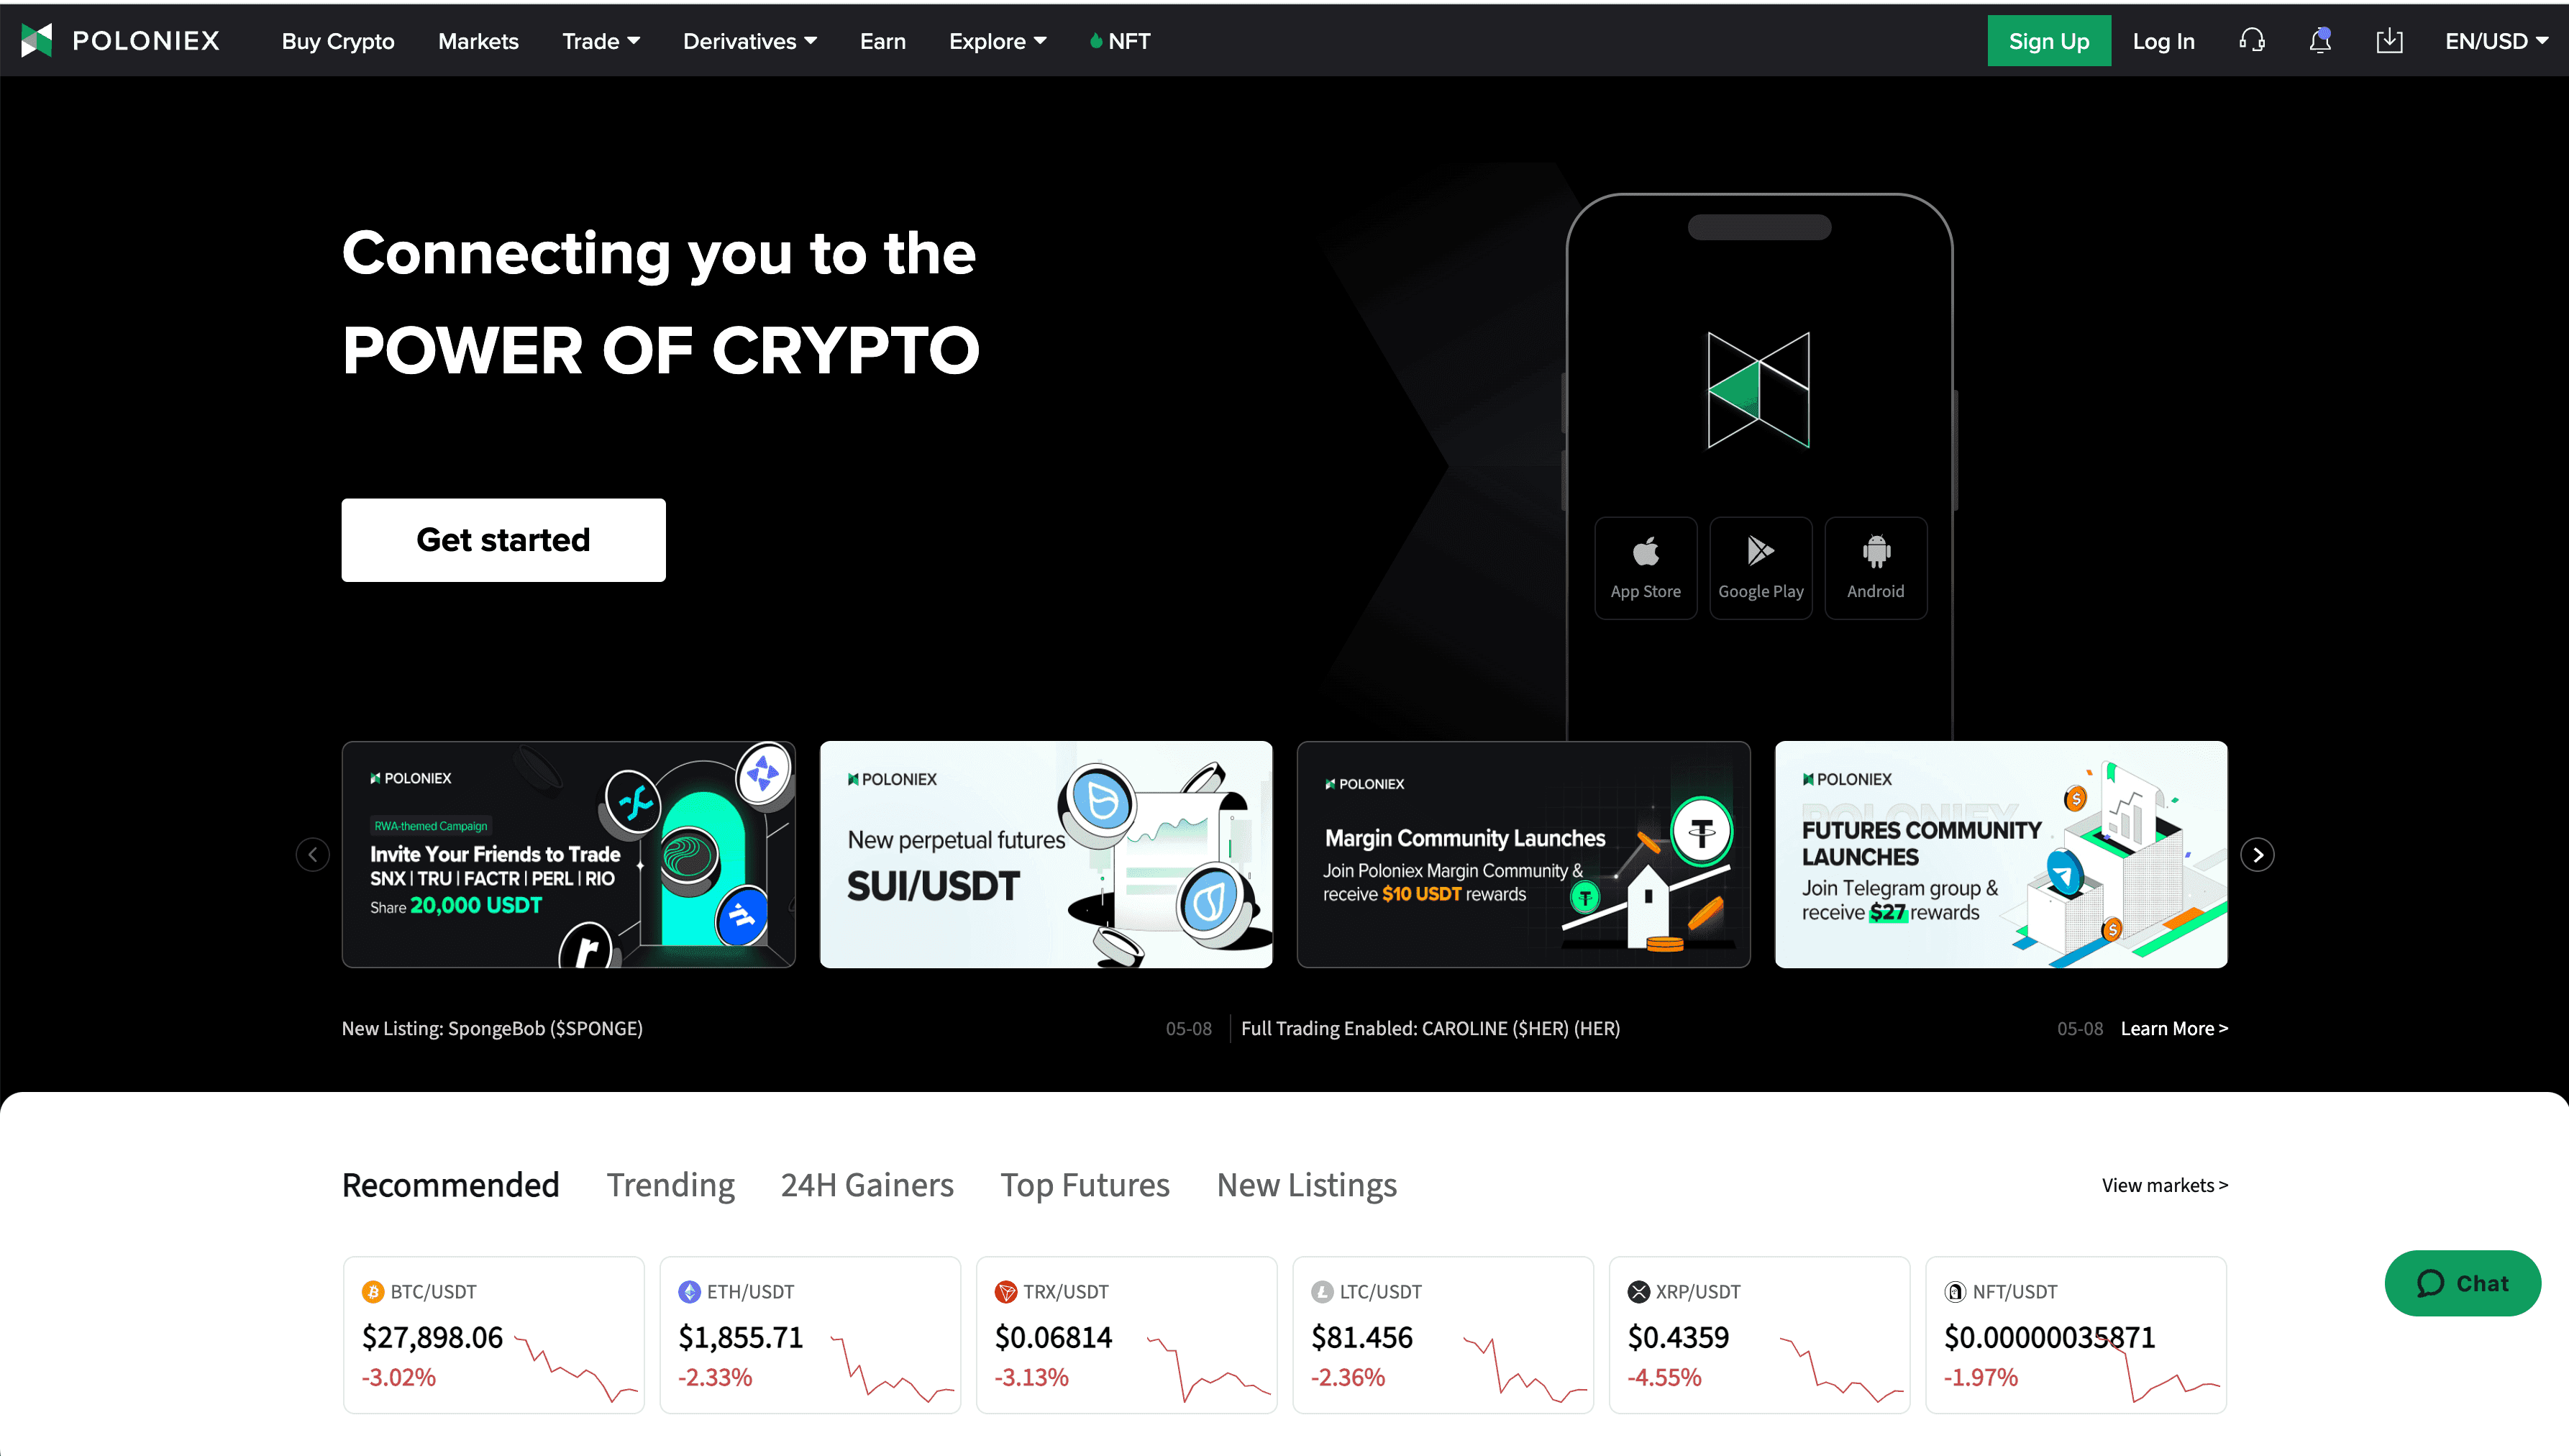This screenshot has height=1456, width=2569.
Task: Open the Invite Your Friends to Trade banner
Action: tap(569, 855)
